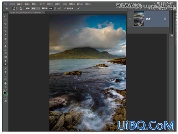Viewport: 178px width, 134px height.
Task: Select the Blur tool
Action: click(x=5, y=61)
